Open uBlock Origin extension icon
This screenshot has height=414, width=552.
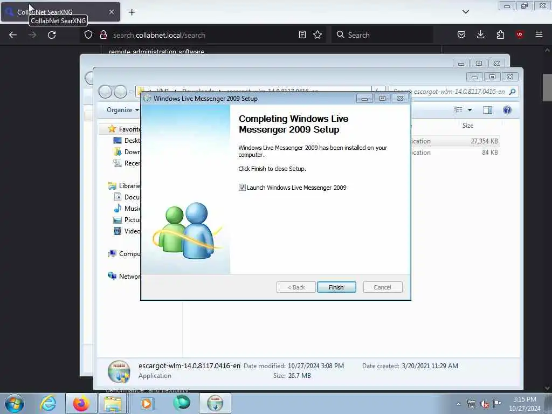pyautogui.click(x=520, y=34)
